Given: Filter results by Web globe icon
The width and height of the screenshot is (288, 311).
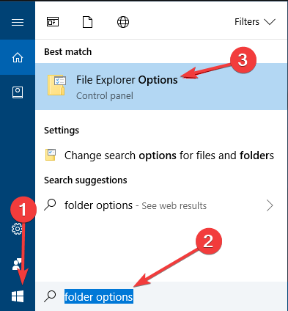Looking at the screenshot, I should point(123,22).
